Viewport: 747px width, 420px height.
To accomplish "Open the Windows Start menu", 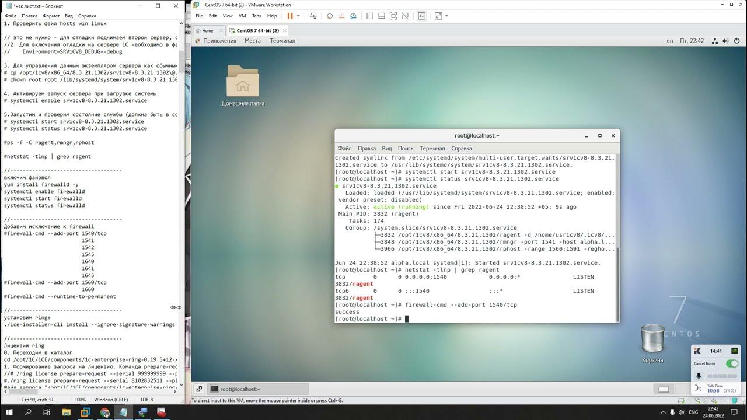I will 9,412.
